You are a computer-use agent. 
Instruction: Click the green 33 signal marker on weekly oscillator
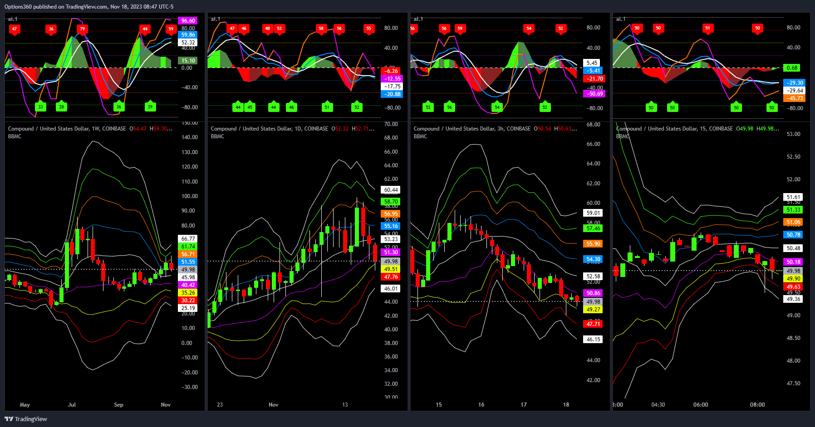tap(40, 107)
